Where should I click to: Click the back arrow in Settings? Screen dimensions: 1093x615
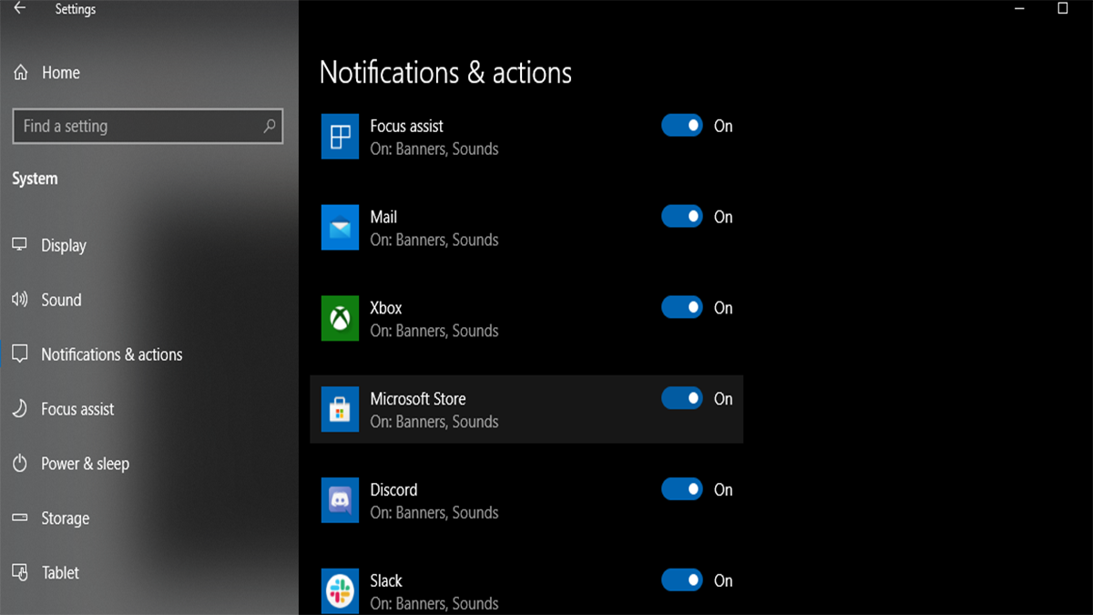tap(20, 9)
